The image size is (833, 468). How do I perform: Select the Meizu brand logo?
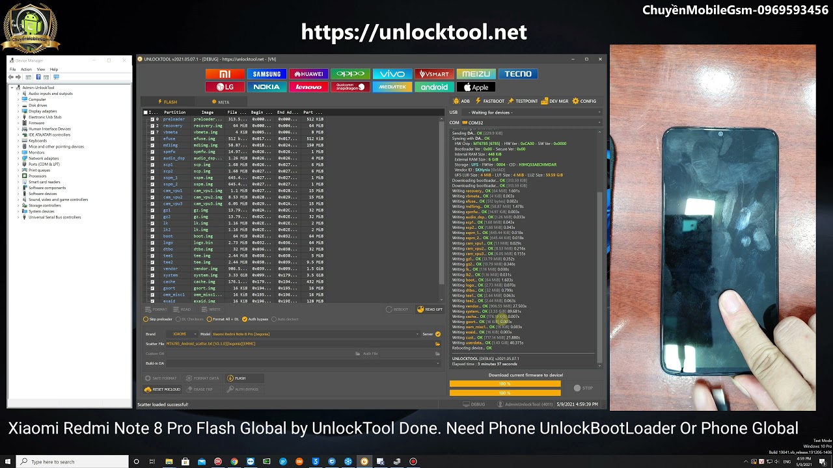click(476, 74)
